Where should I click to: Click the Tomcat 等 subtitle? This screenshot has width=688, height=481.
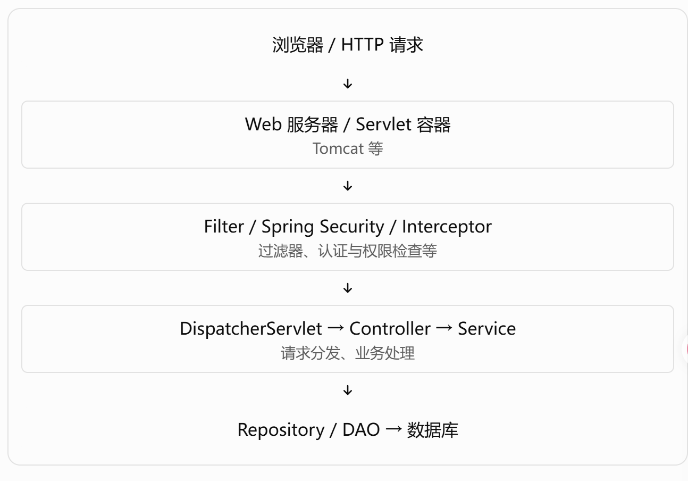click(x=348, y=148)
